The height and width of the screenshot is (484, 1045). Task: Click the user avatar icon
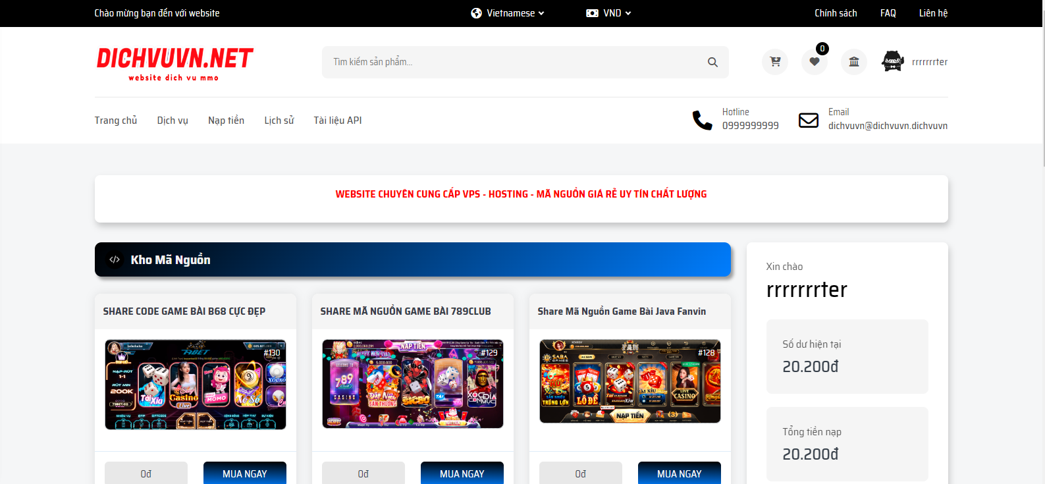[892, 62]
